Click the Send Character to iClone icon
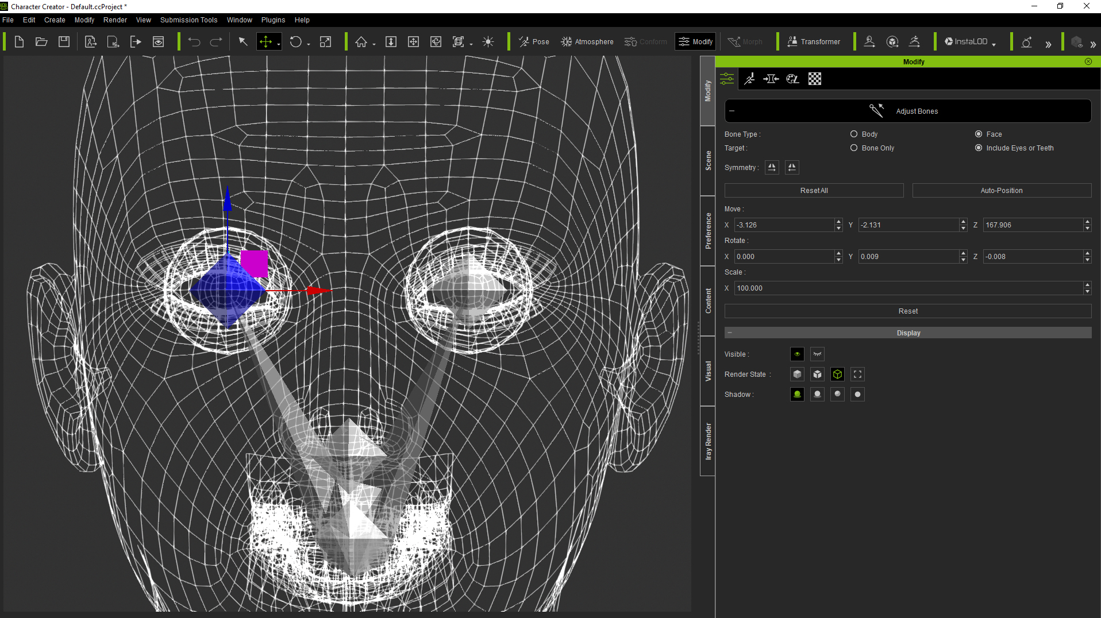Viewport: 1101px width, 618px height. pyautogui.click(x=113, y=41)
